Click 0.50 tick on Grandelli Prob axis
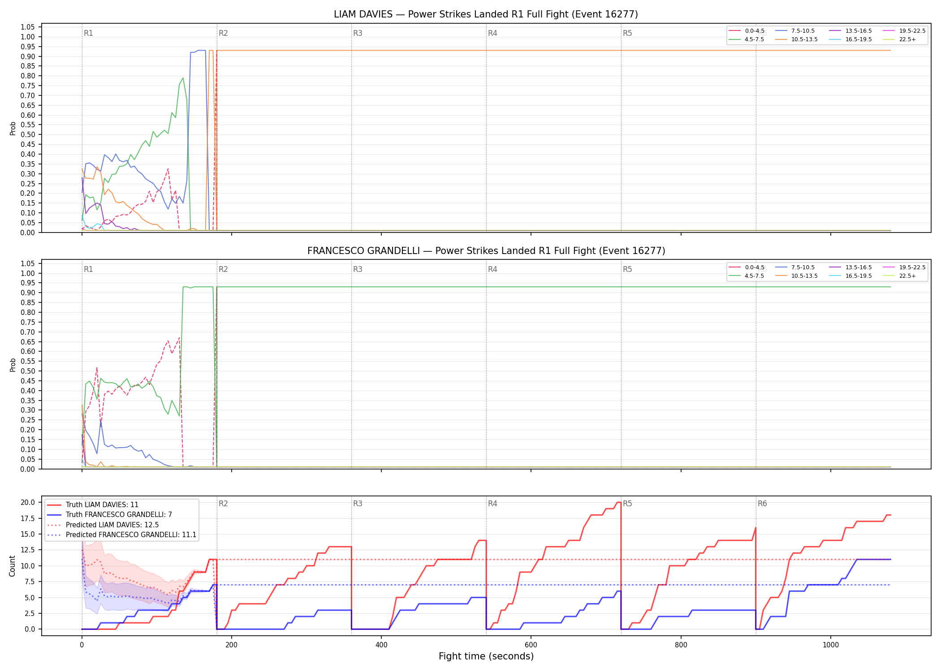 tap(28, 371)
